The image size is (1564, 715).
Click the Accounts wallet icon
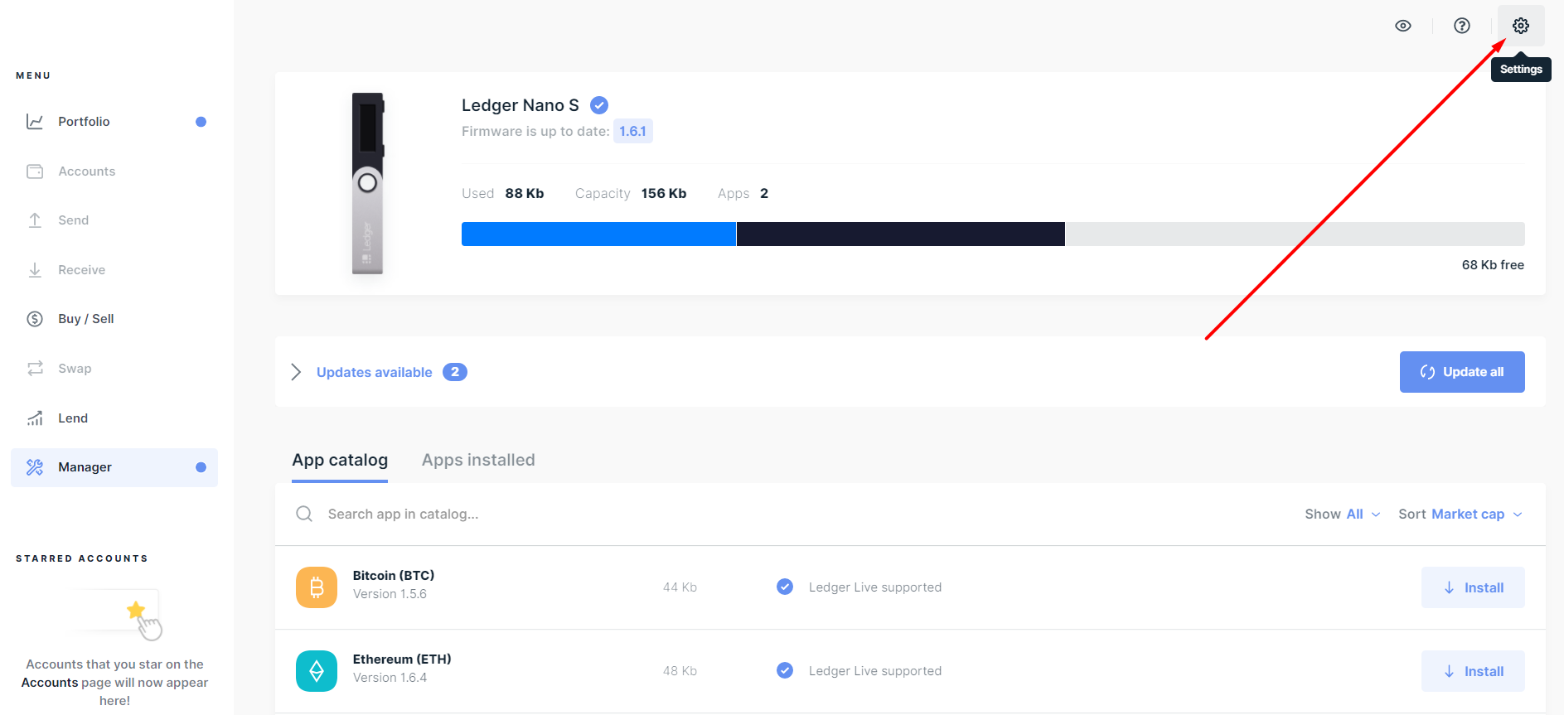click(x=35, y=172)
